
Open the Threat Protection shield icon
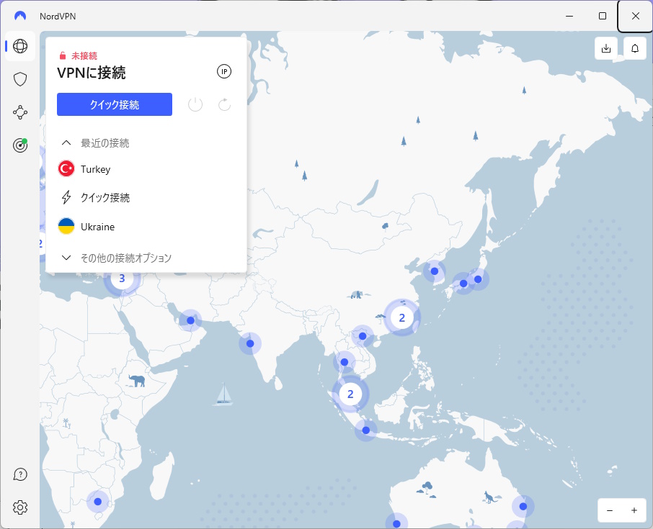20,79
